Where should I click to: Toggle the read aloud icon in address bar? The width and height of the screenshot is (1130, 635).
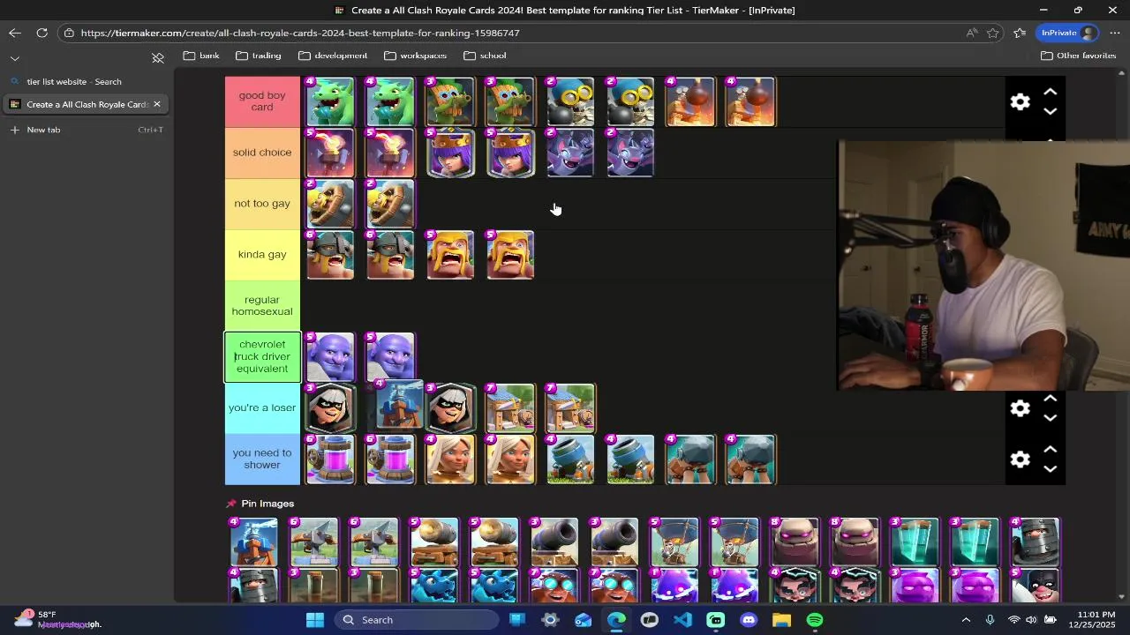coord(971,33)
